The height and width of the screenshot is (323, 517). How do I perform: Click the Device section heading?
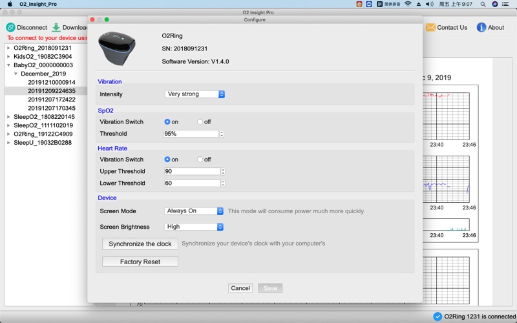[107, 198]
